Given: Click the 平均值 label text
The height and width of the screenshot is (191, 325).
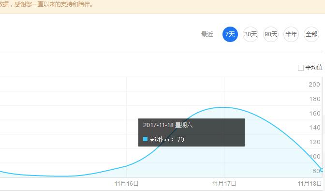Looking at the screenshot, I should [x=314, y=68].
